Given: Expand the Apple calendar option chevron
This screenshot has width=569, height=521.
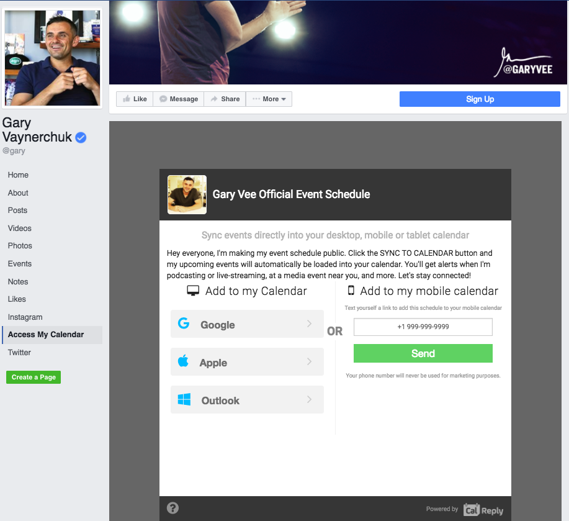Looking at the screenshot, I should point(309,361).
